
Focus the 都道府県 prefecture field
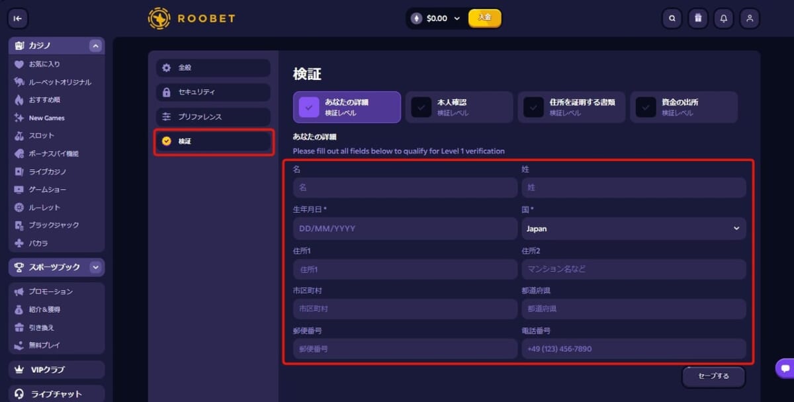point(634,309)
